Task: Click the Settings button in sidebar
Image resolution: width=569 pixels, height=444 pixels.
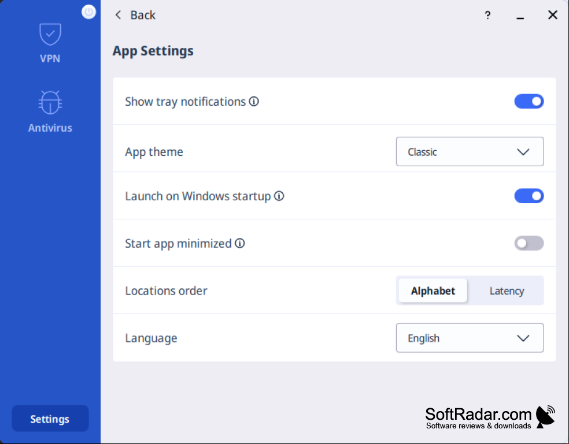Action: 50,419
